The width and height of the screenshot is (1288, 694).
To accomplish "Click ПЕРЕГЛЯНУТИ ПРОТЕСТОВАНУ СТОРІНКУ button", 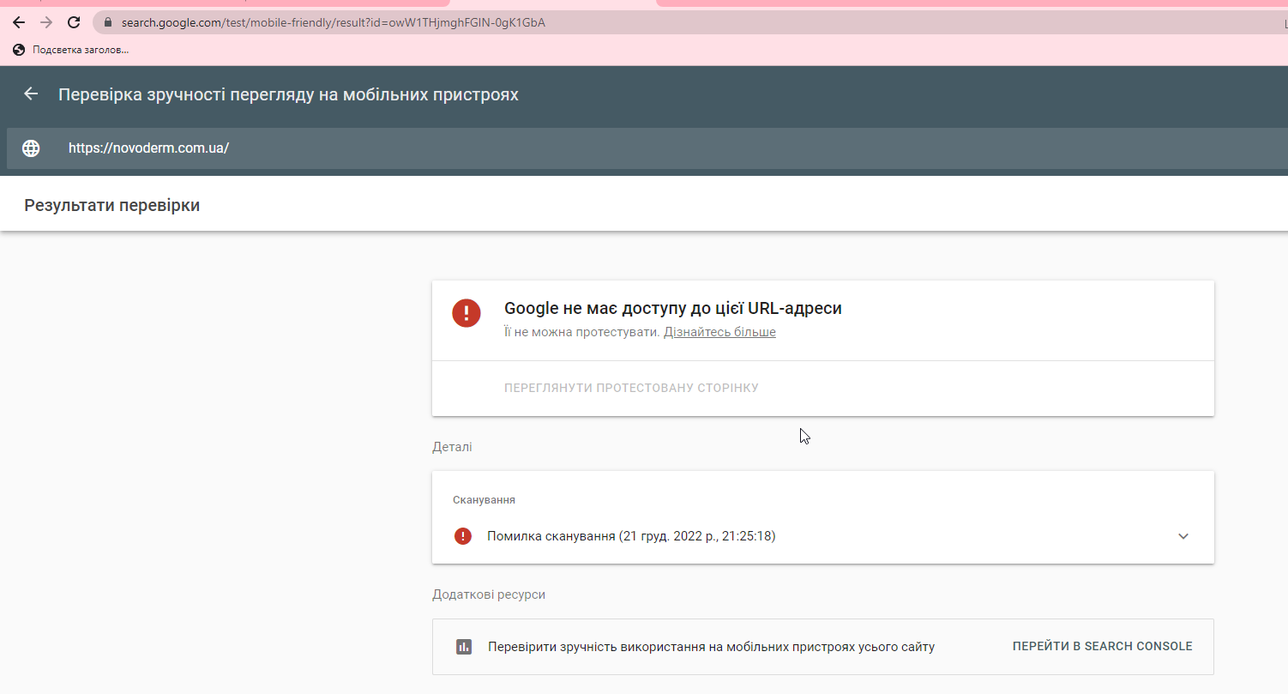I will click(631, 388).
